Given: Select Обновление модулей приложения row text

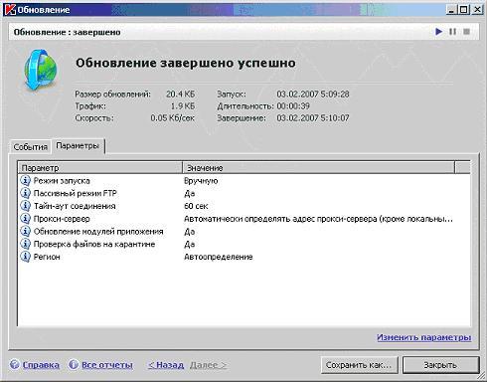Looking at the screenshot, I should (x=98, y=232).
